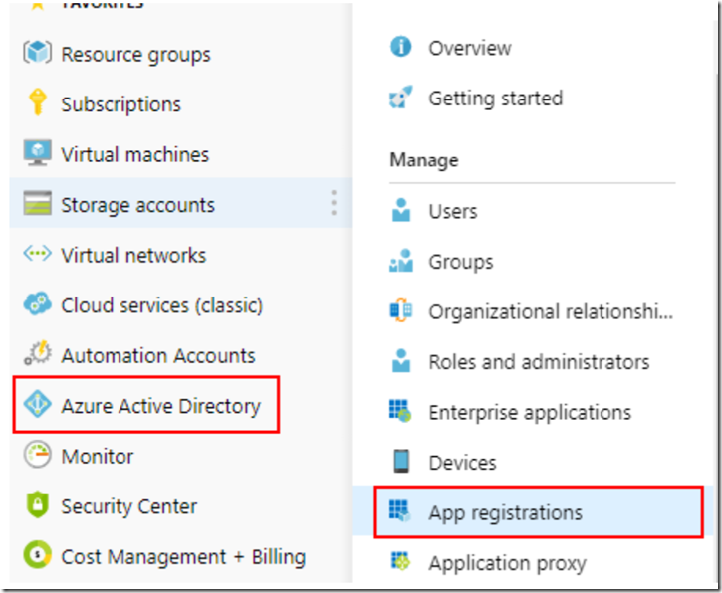Image resolution: width=722 pixels, height=593 pixels.
Task: Go to Security Center
Action: (x=128, y=506)
